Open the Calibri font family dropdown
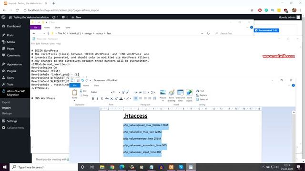 (111, 92)
